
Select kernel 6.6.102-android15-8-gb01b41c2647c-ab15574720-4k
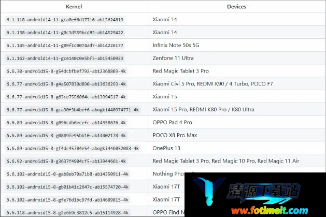[x=67, y=187]
